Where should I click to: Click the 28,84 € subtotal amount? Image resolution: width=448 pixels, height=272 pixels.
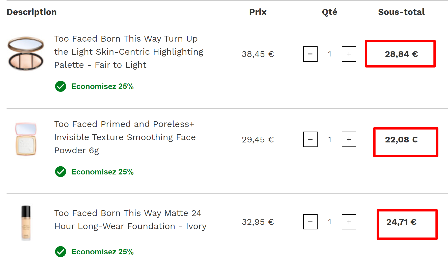[x=401, y=54]
